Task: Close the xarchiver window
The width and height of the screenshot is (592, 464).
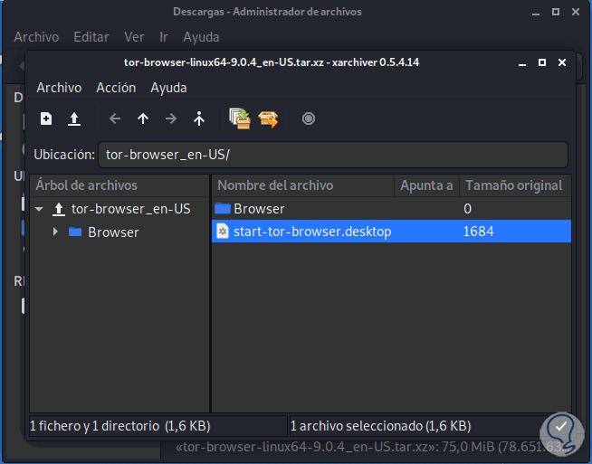Action: (562, 62)
